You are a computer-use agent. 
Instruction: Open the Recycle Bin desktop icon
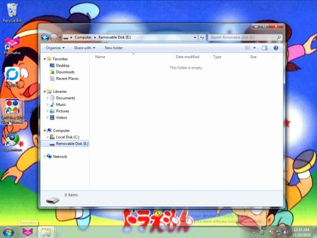12,13
